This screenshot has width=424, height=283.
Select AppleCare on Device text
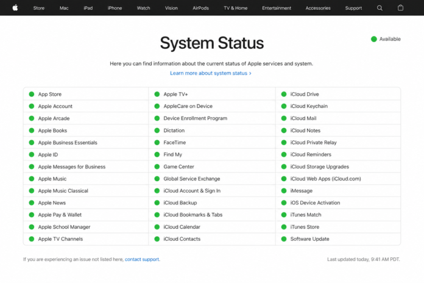tap(188, 106)
